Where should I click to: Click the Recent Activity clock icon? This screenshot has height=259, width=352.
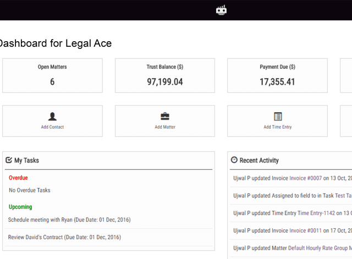[x=234, y=160]
